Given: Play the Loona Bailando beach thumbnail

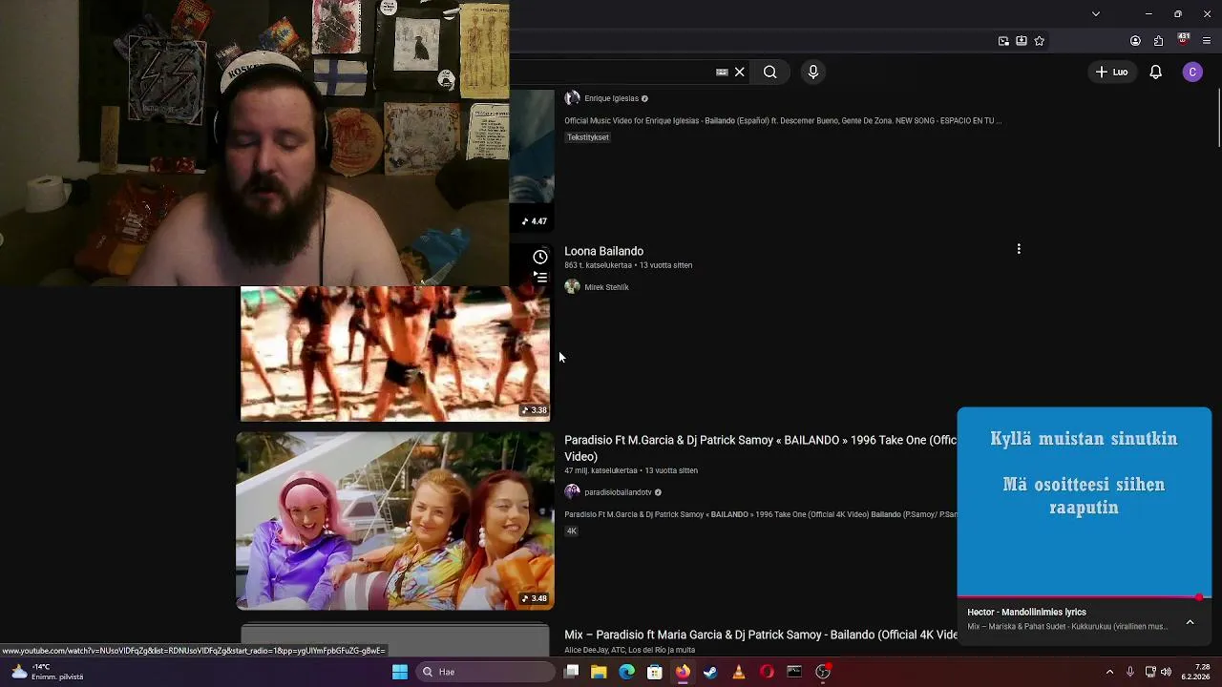Looking at the screenshot, I should (395, 353).
